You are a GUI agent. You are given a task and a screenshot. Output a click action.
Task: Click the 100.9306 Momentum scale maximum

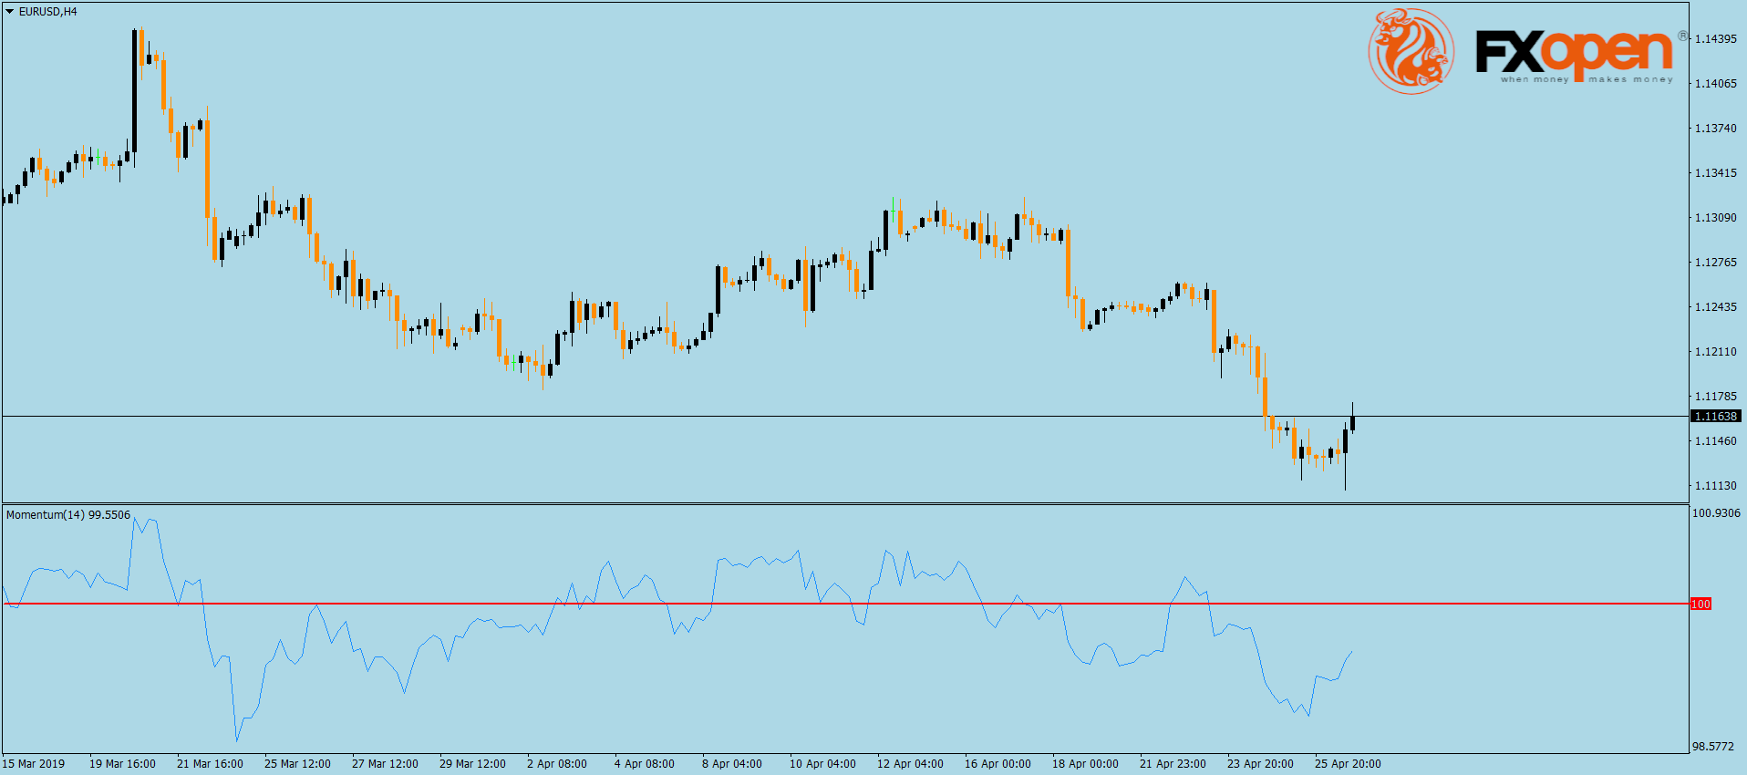(x=1716, y=513)
